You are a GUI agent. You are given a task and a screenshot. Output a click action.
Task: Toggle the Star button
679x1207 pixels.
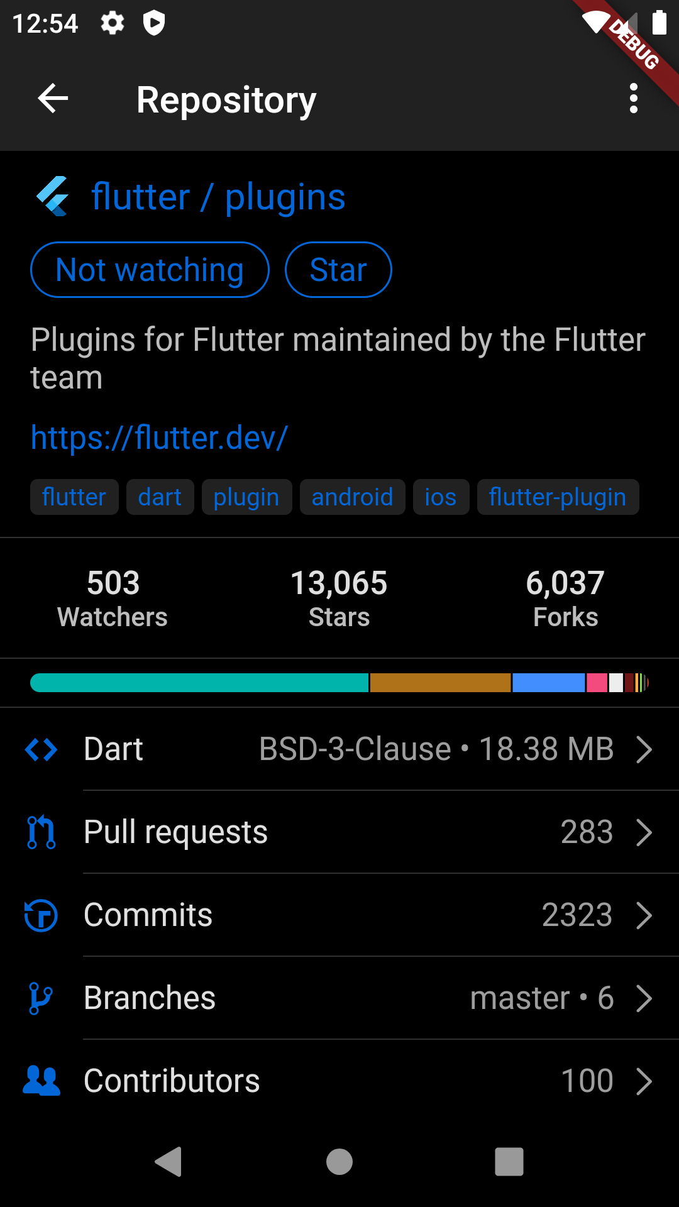point(338,270)
